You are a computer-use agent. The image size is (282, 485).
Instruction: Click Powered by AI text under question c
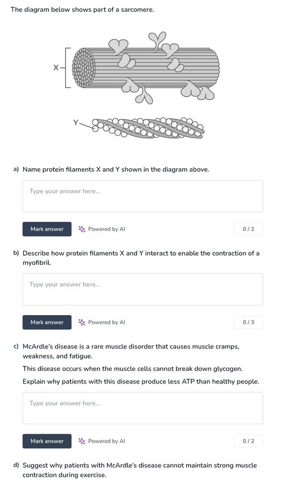[107, 441]
